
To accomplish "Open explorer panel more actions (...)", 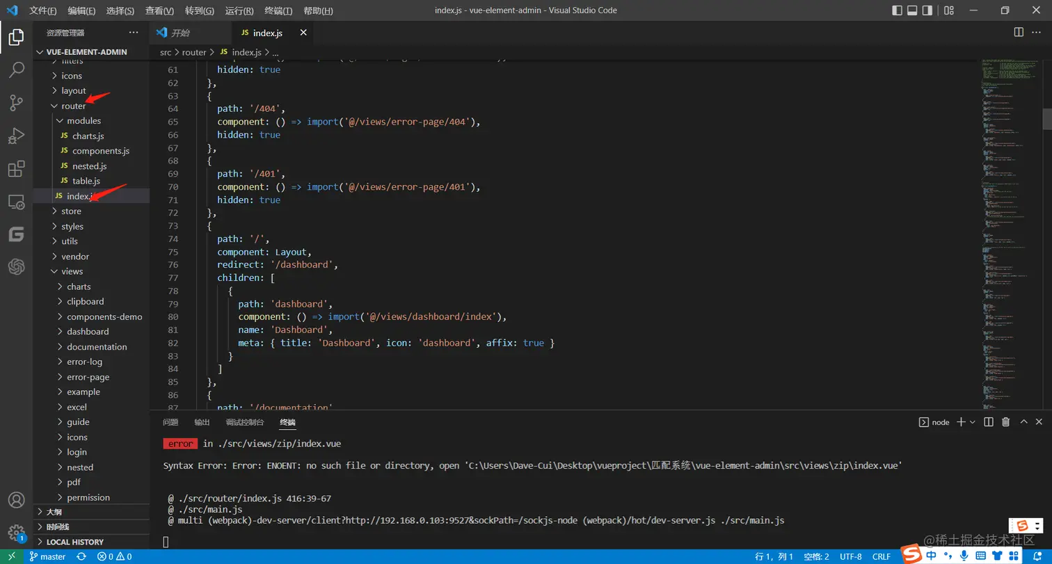I will pos(134,33).
